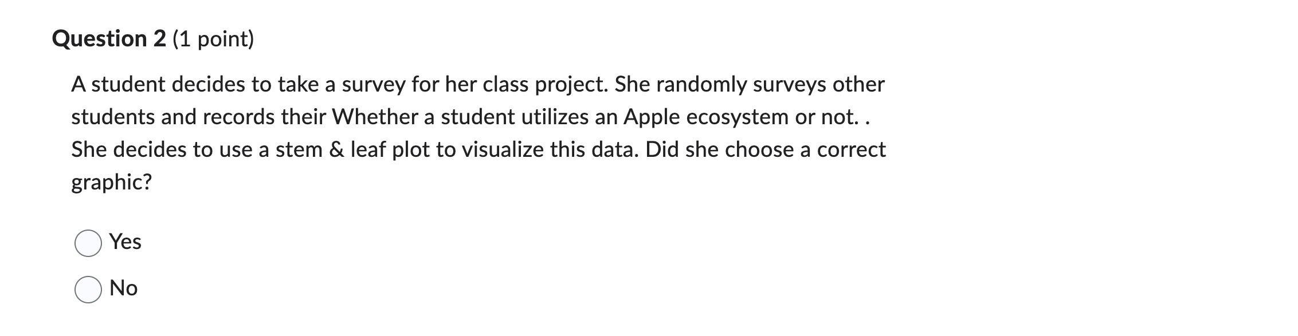
Task: Click the No option label
Action: 123,288
